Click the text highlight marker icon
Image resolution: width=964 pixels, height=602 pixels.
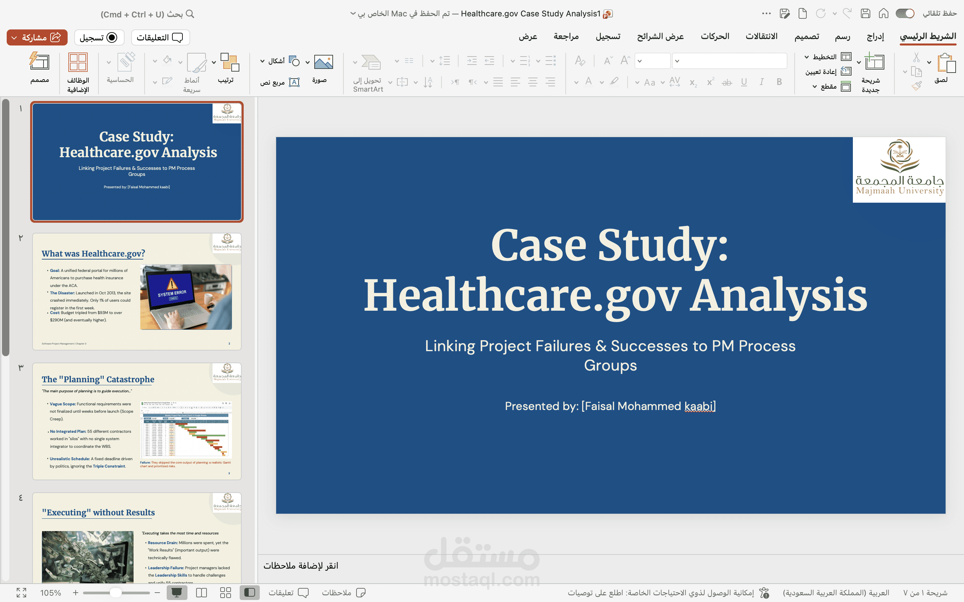614,82
